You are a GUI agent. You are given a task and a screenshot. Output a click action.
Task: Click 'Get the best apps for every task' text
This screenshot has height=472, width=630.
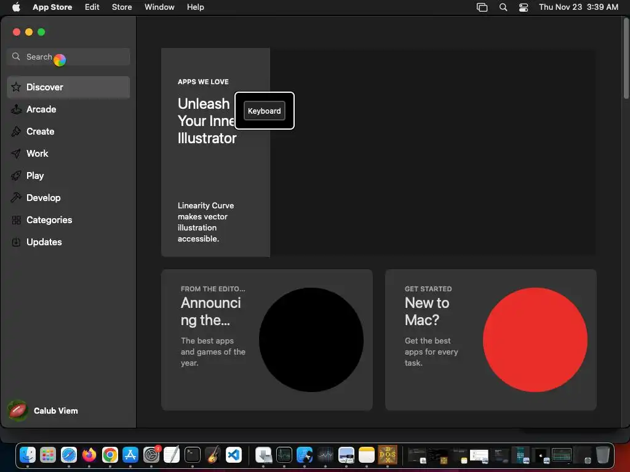click(431, 352)
